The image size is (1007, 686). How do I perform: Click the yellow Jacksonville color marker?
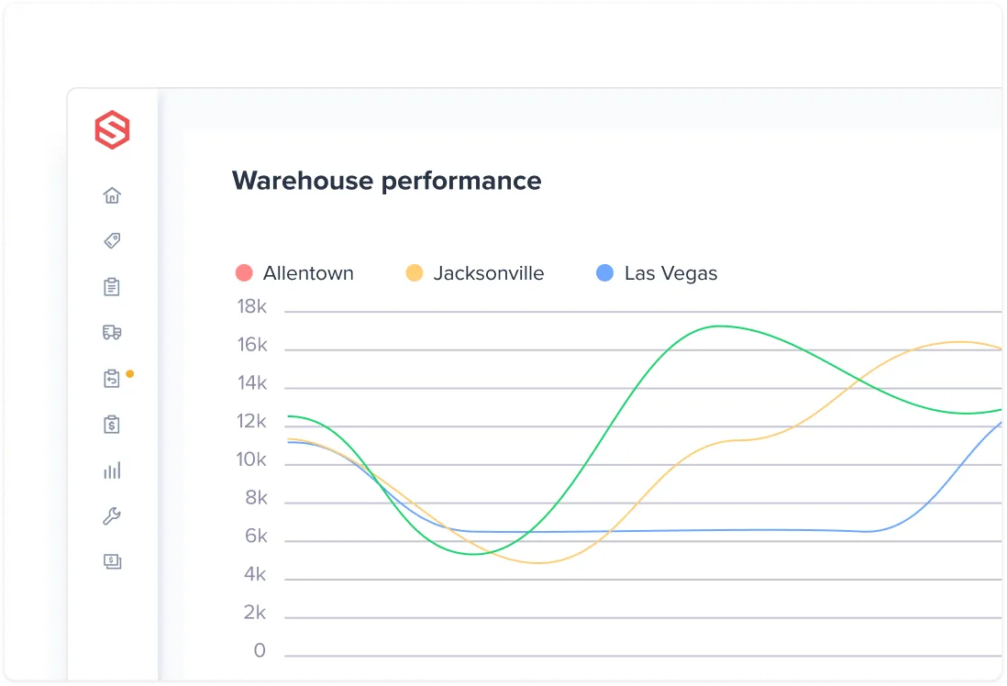(x=411, y=272)
